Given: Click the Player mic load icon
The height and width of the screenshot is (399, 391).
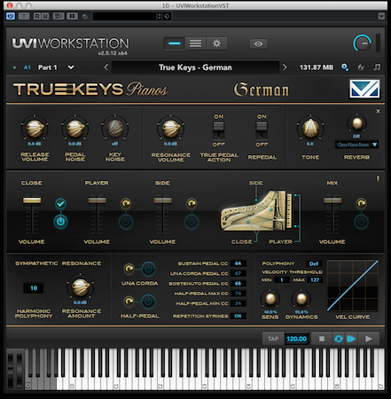Looking at the screenshot, I should [126, 203].
